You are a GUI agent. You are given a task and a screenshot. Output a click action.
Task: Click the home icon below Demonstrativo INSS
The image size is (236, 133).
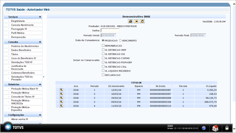coord(142,21)
